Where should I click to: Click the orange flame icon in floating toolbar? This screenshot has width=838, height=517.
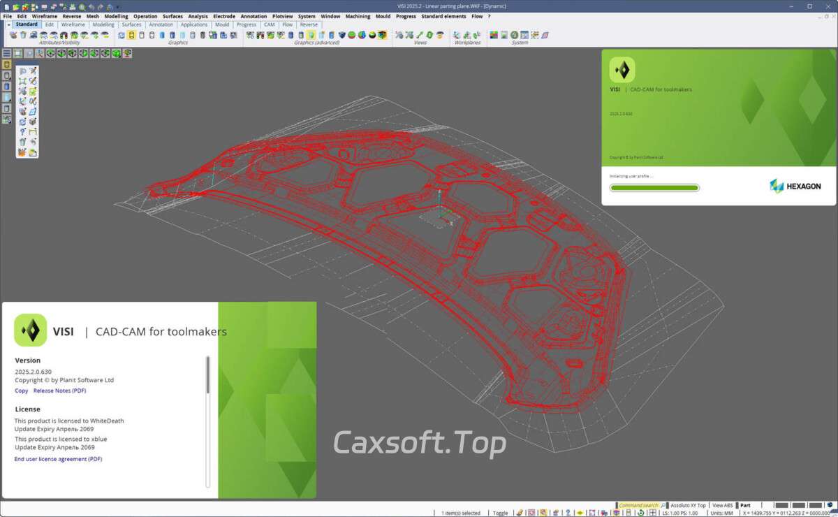22,152
